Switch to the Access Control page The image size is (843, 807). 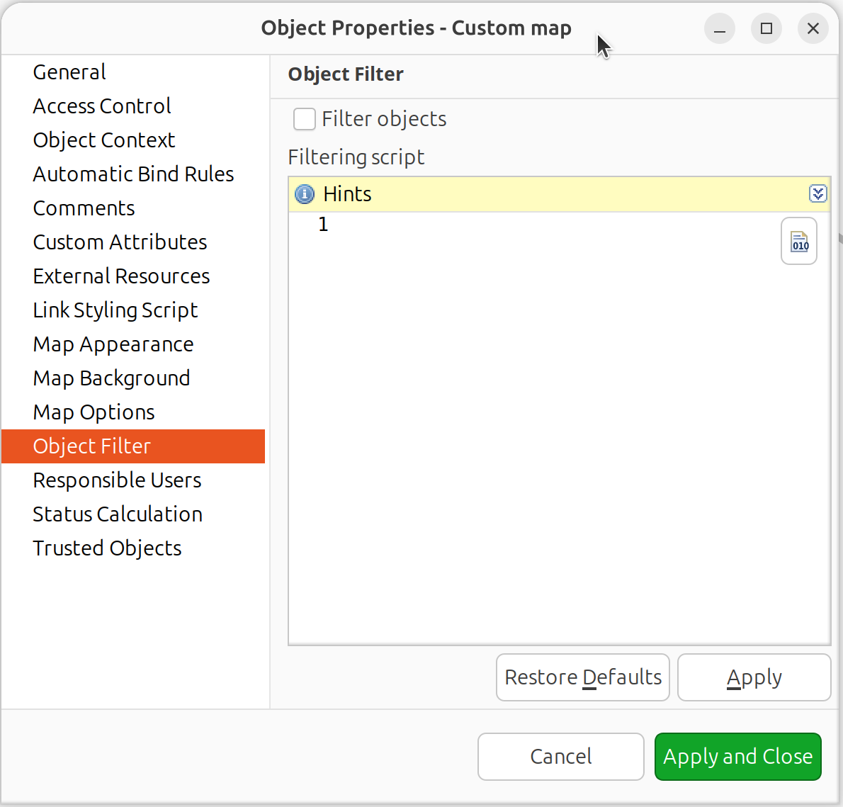click(x=101, y=106)
